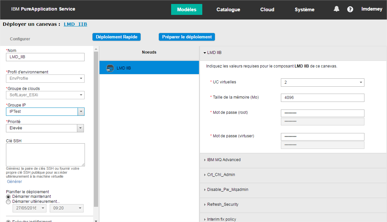The image size is (387, 222).
Task: Open the Groupe IP dropdown arrow
Action: click(x=81, y=112)
